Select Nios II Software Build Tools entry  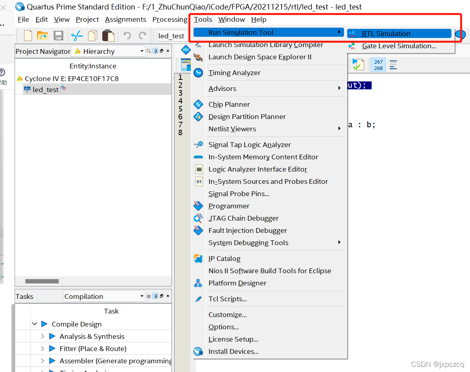pyautogui.click(x=270, y=271)
